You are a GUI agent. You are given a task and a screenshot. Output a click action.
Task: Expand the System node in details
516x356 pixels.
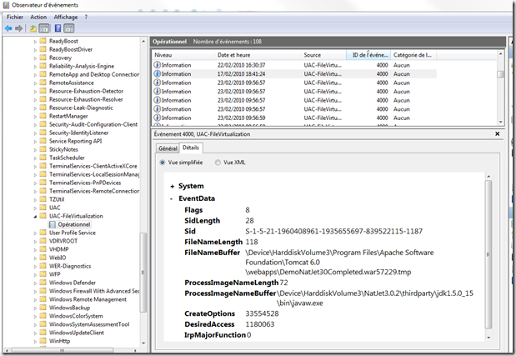pos(172,187)
